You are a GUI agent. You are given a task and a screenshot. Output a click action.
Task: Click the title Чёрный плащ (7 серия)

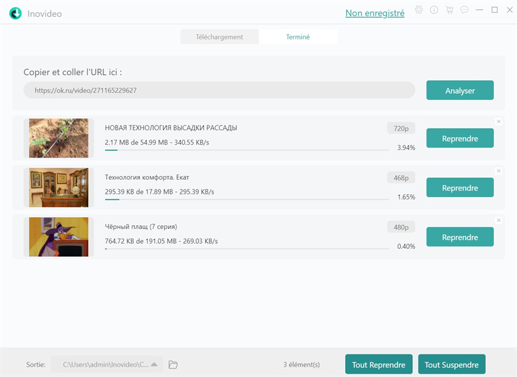(141, 226)
